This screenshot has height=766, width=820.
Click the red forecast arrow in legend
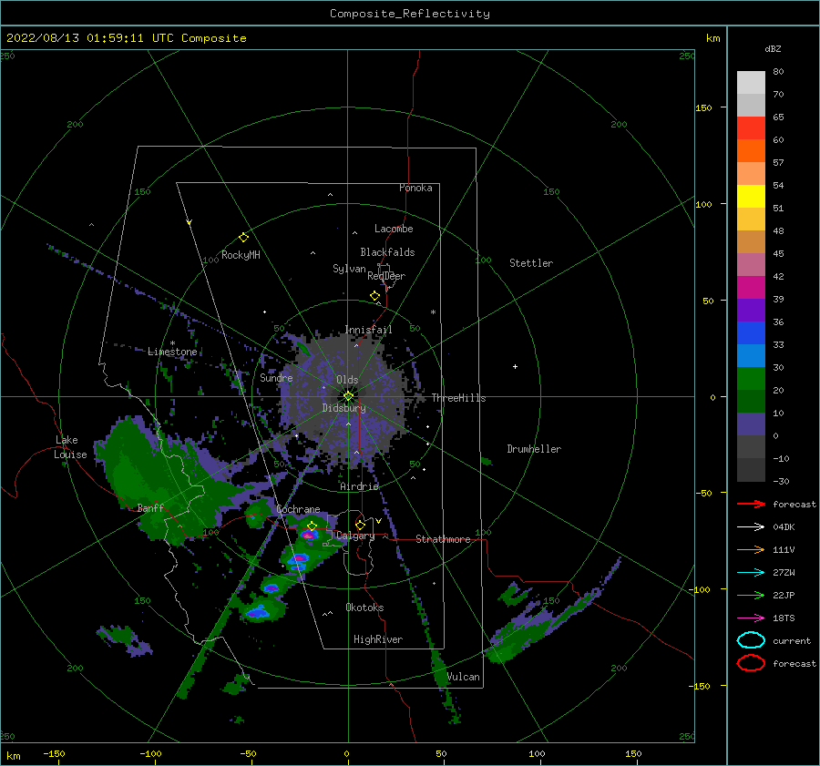click(x=751, y=504)
